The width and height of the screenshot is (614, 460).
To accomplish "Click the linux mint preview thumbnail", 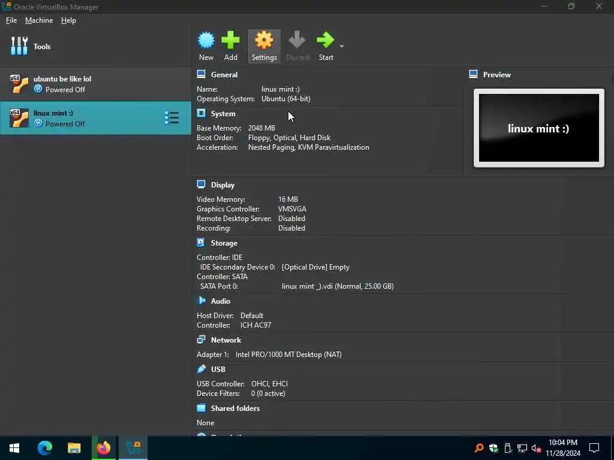I will [539, 128].
